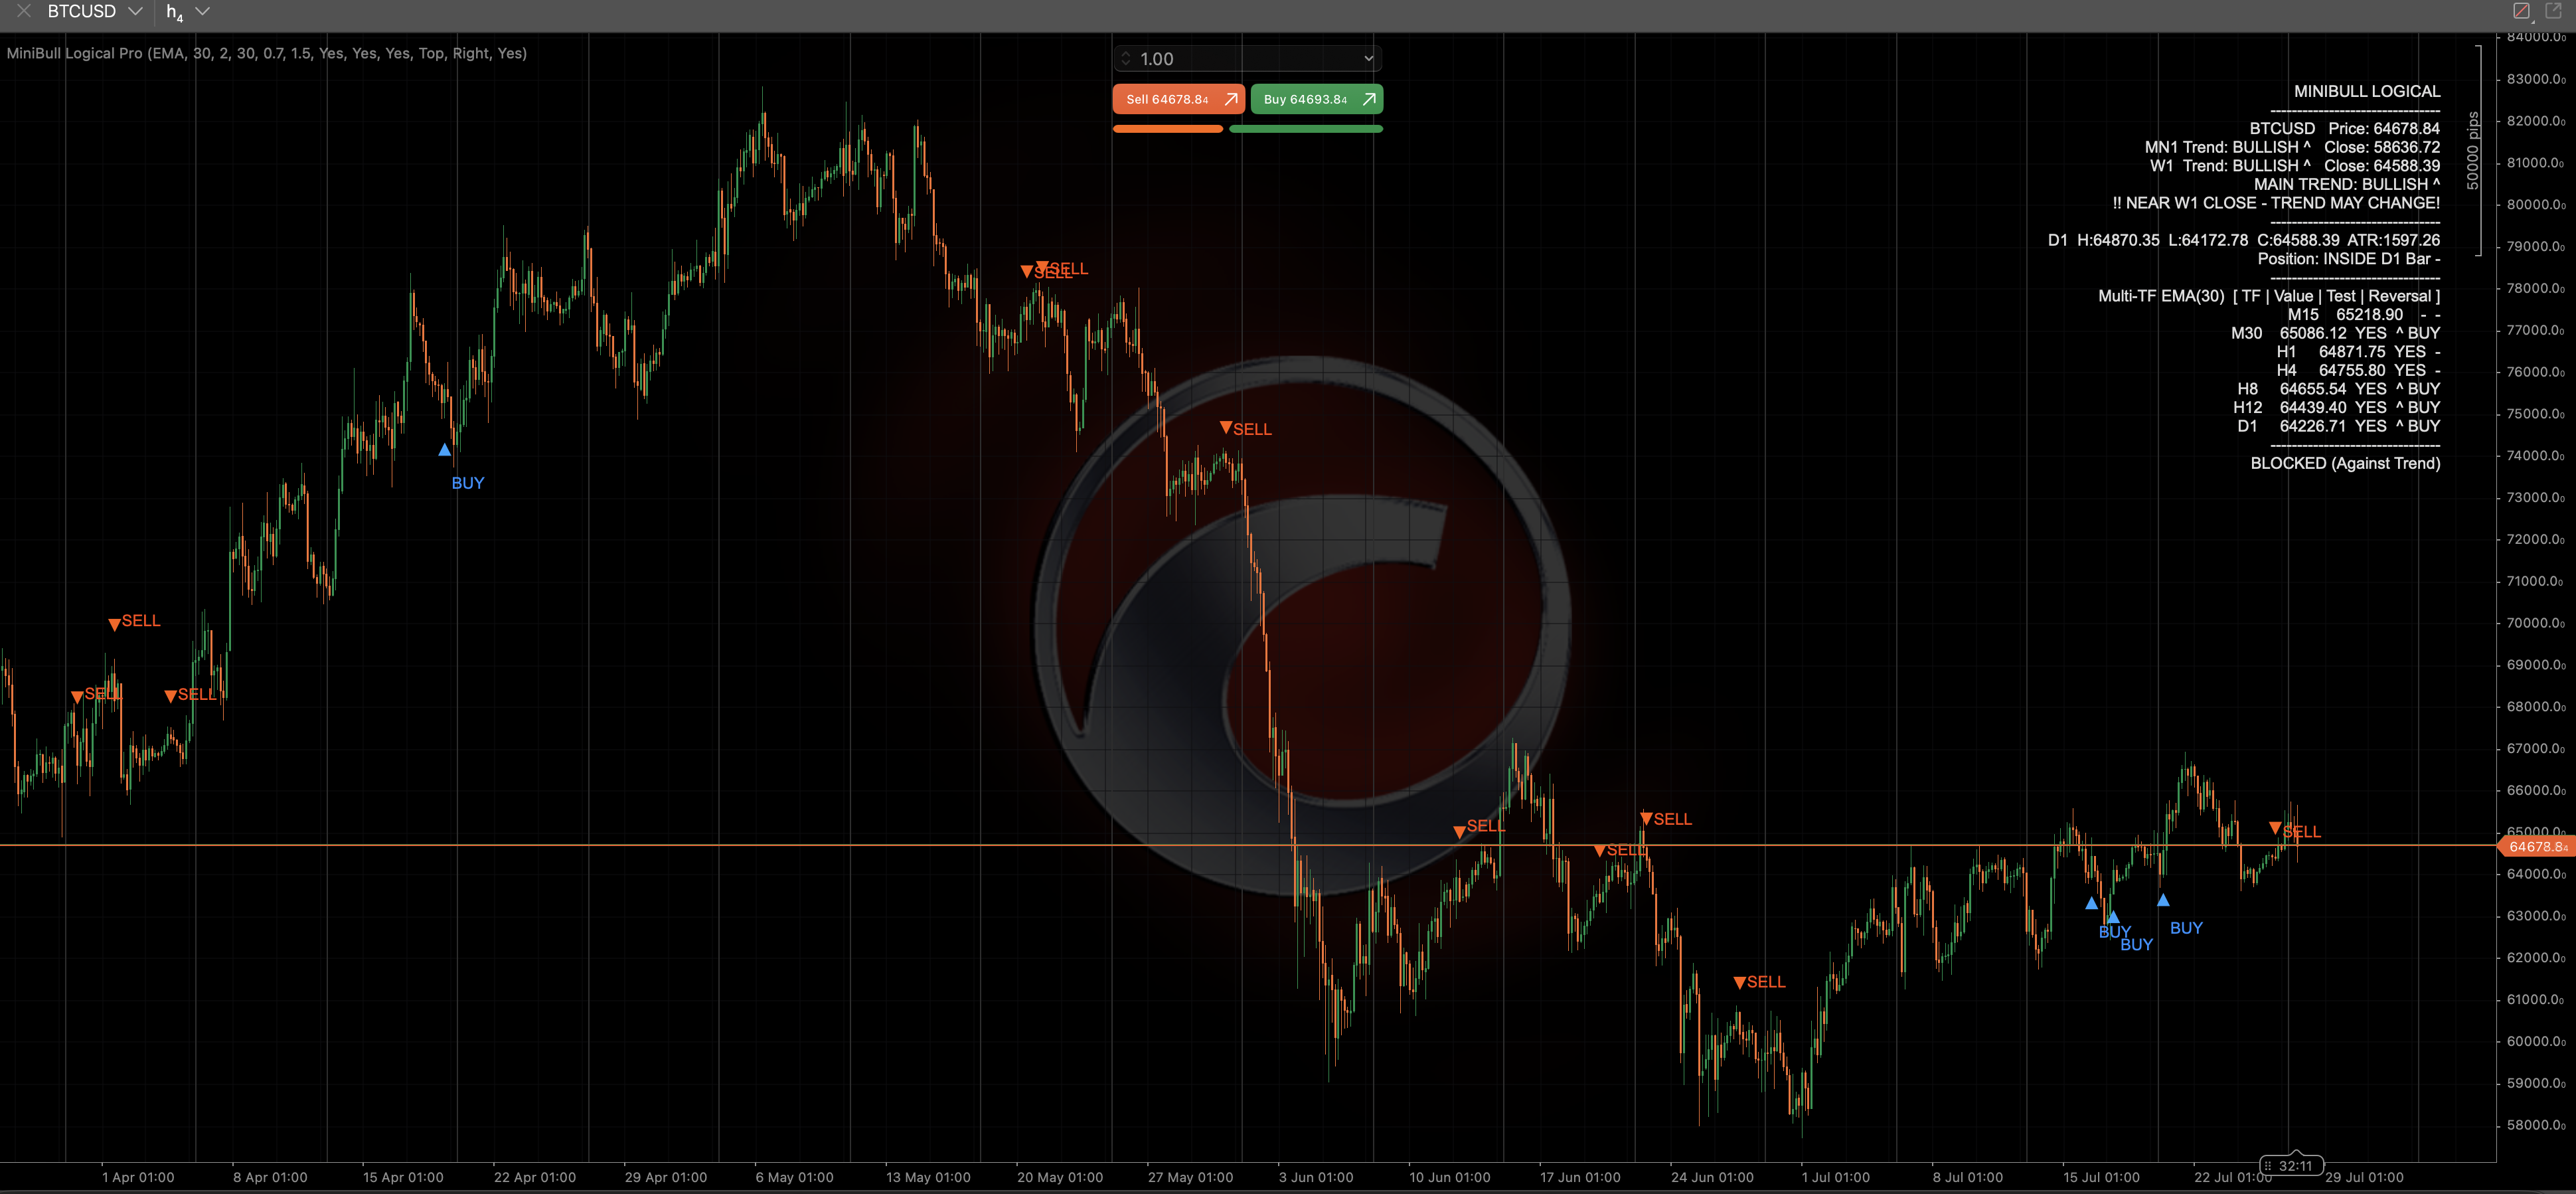Close the BTCUSD chart with the X icon
Screen dimensions: 2576x1194
pos(24,12)
